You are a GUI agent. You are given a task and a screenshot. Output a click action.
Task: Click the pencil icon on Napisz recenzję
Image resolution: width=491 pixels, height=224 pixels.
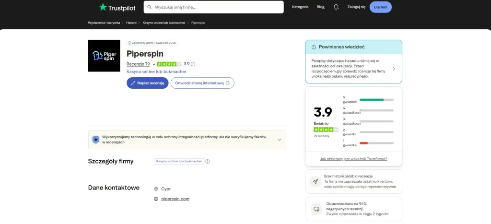[133, 83]
